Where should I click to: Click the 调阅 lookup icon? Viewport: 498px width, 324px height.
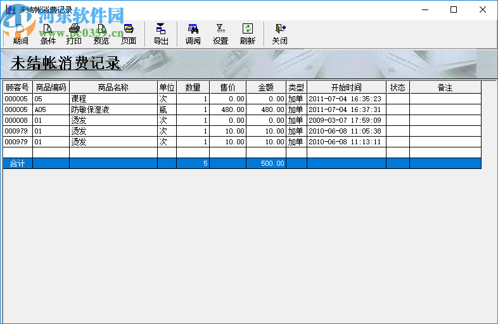coord(193,34)
